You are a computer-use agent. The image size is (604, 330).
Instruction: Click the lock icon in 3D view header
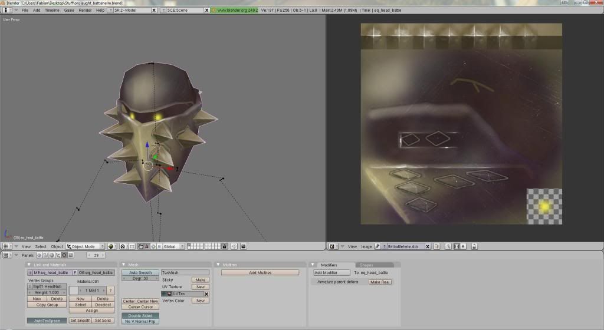(225, 246)
